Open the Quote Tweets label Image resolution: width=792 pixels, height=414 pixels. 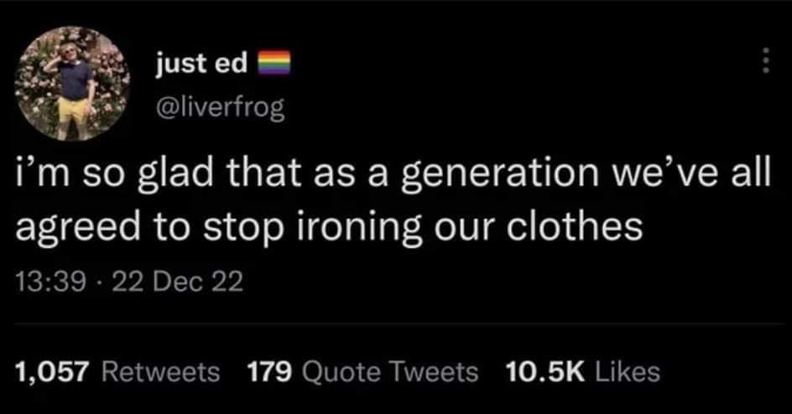[388, 371]
